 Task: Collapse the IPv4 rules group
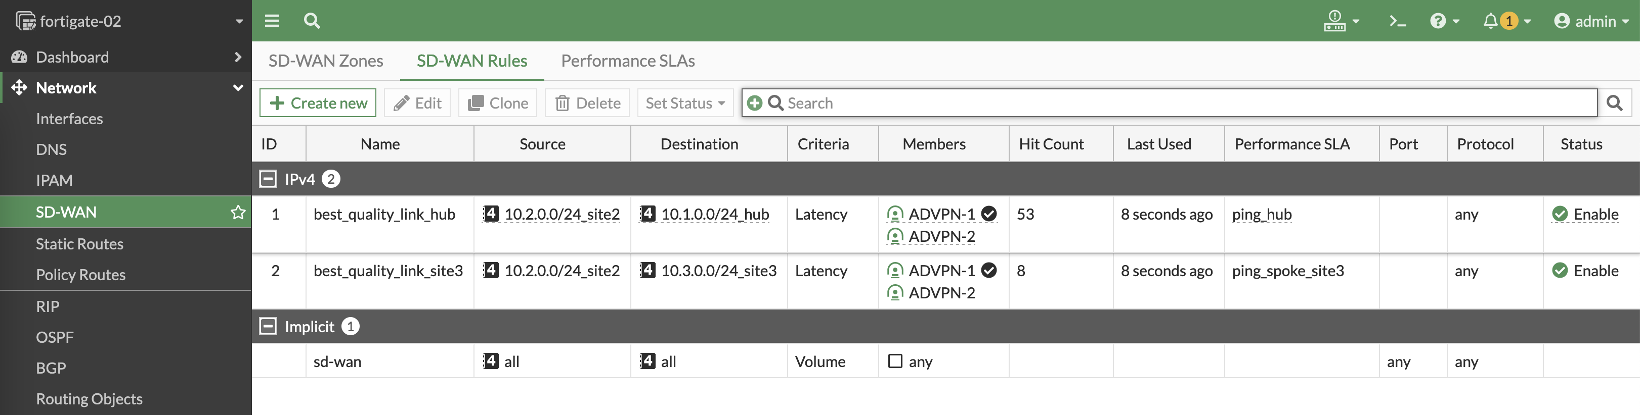pyautogui.click(x=268, y=179)
